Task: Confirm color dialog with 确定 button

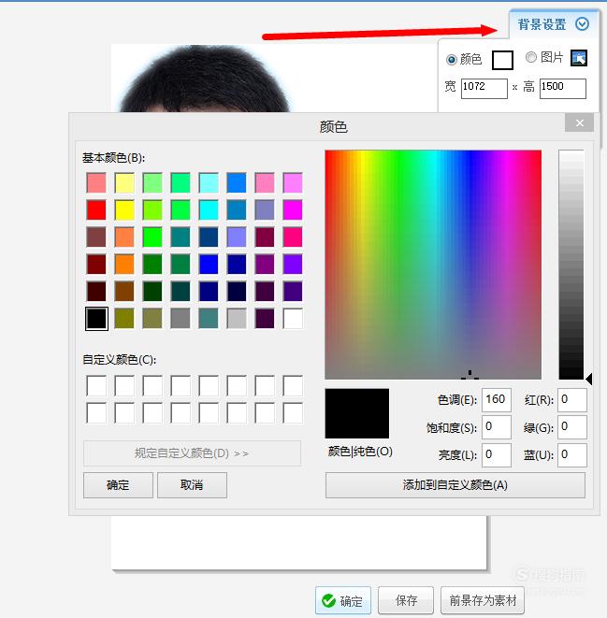Action: pyautogui.click(x=118, y=485)
